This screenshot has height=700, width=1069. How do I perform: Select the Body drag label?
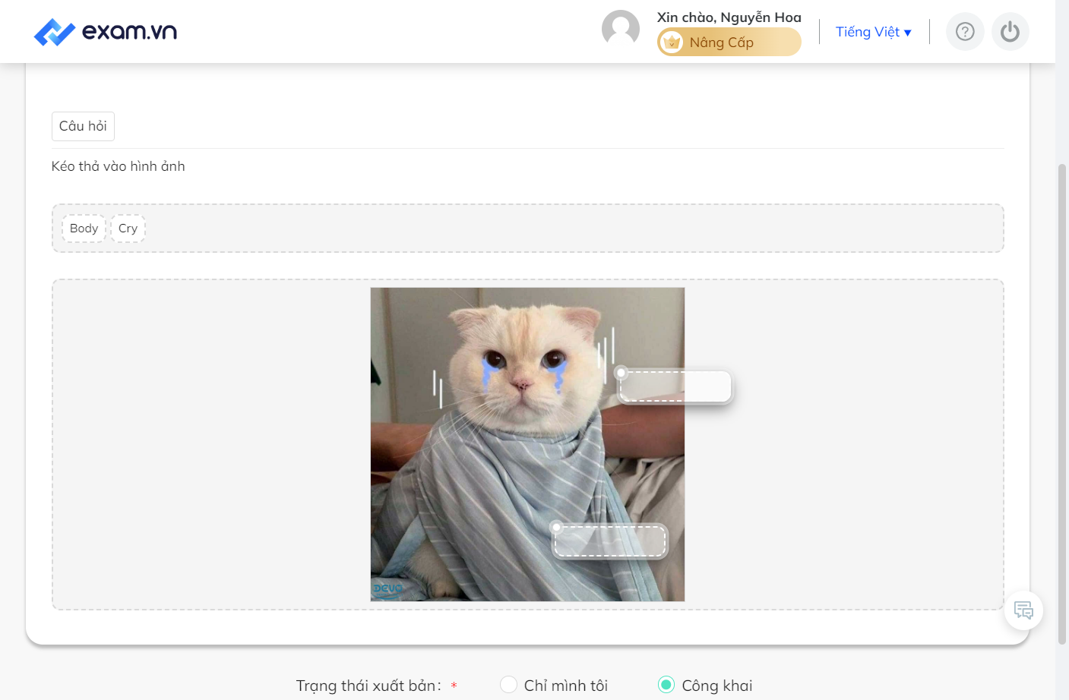pyautogui.click(x=84, y=229)
